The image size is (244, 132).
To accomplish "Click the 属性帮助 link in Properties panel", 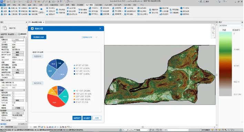I will [3, 124].
